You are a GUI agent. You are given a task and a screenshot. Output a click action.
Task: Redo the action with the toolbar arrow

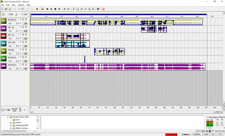pos(32,9)
